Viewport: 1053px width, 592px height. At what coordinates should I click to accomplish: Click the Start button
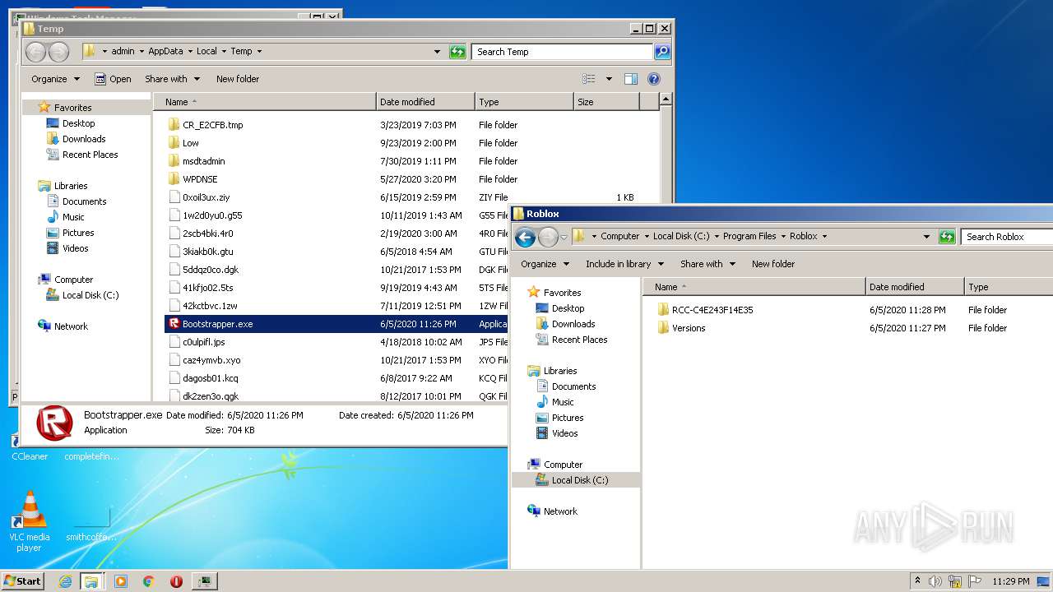23,581
